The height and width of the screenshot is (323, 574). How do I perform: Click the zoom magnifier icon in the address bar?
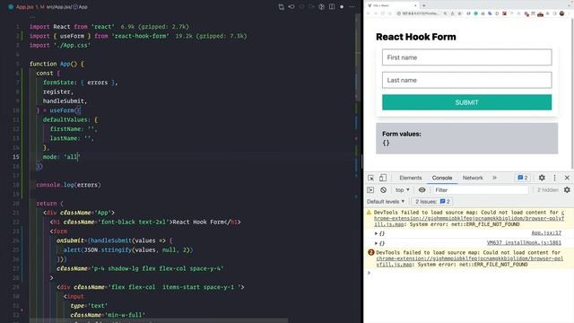tap(445, 13)
